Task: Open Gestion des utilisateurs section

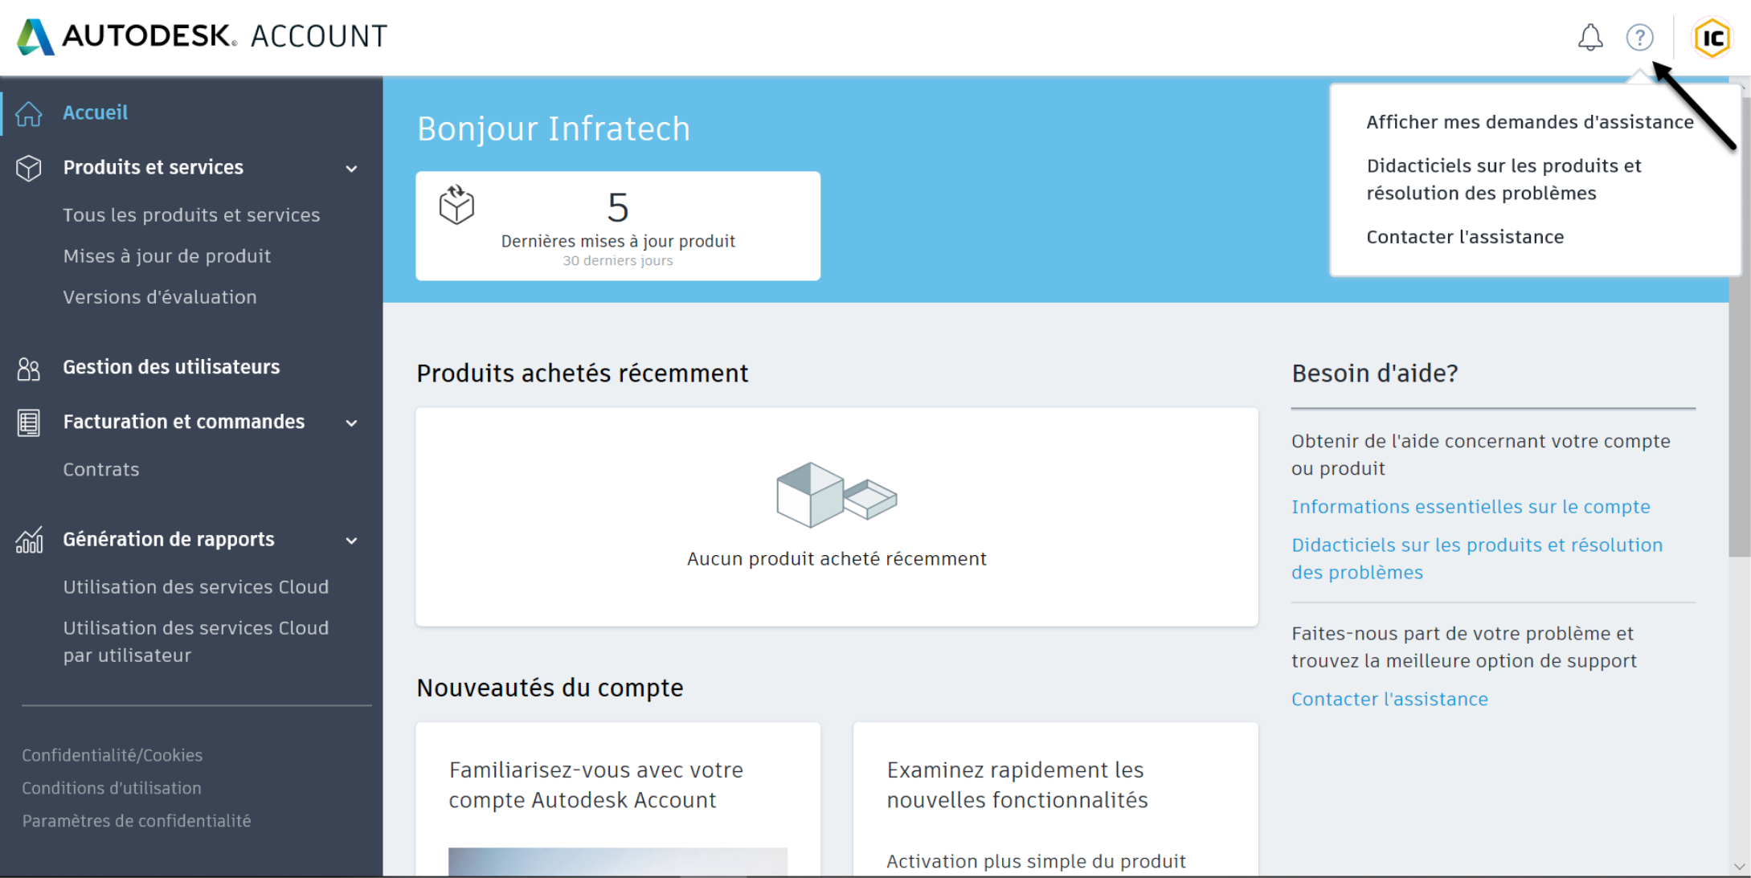Action: (x=171, y=367)
